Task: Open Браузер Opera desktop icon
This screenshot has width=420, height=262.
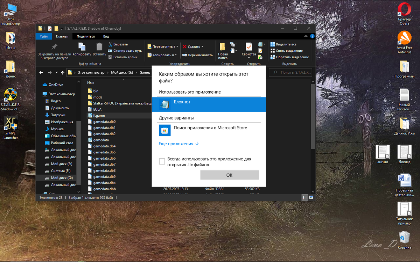Action: click(404, 14)
